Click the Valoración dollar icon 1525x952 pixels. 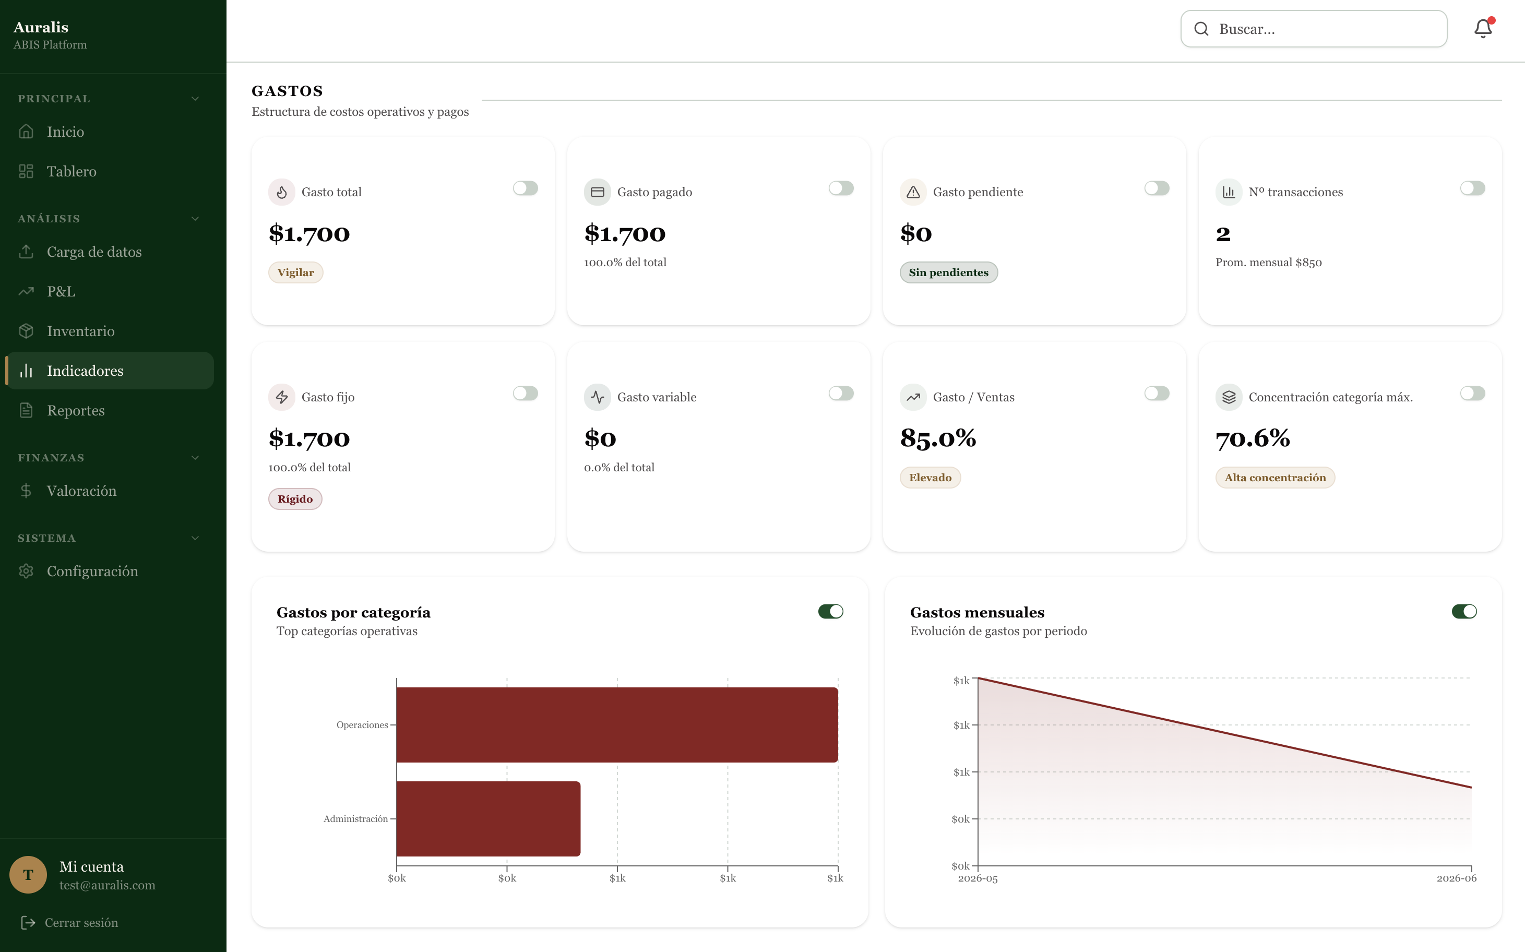(x=26, y=491)
